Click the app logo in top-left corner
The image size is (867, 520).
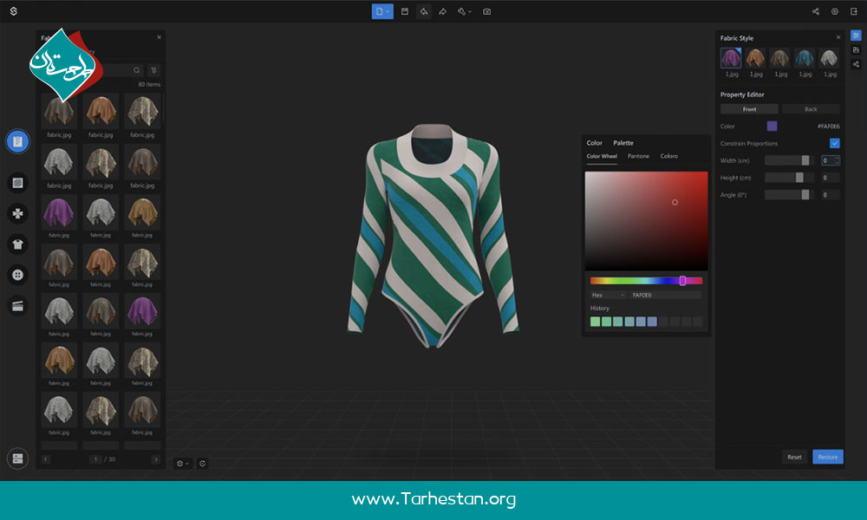point(14,11)
